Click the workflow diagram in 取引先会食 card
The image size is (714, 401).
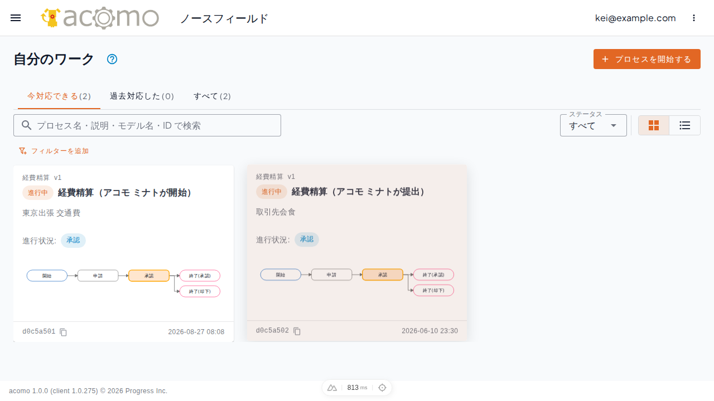(357, 282)
